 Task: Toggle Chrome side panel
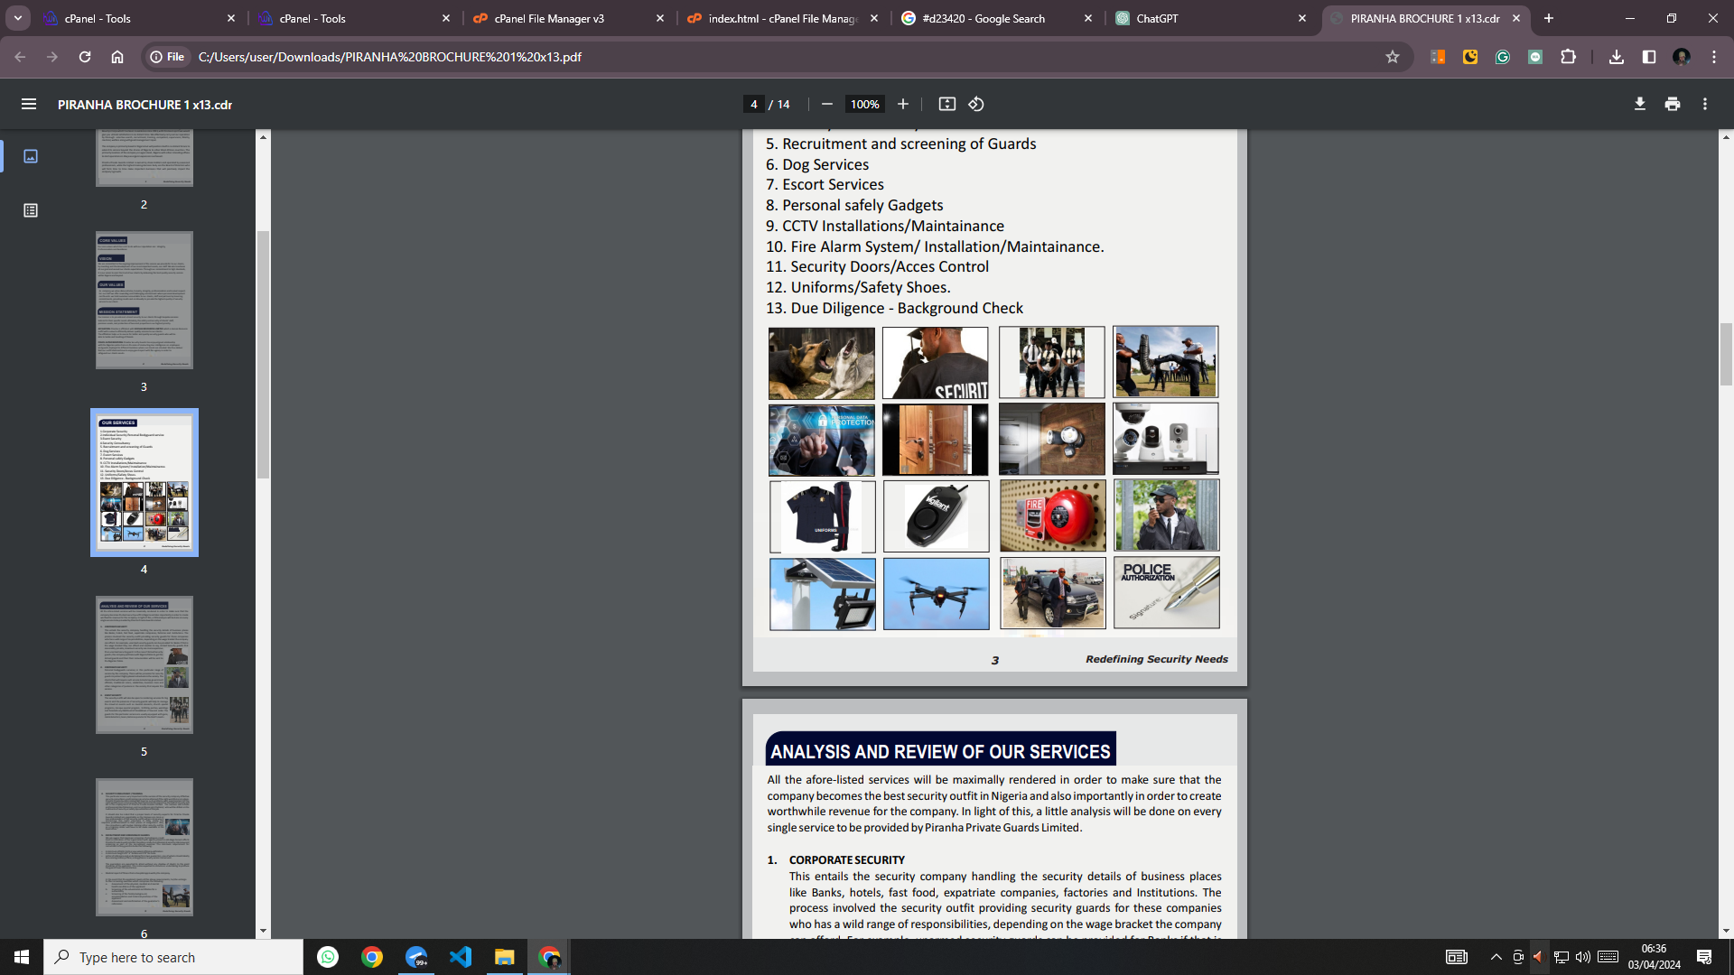[x=1648, y=57]
